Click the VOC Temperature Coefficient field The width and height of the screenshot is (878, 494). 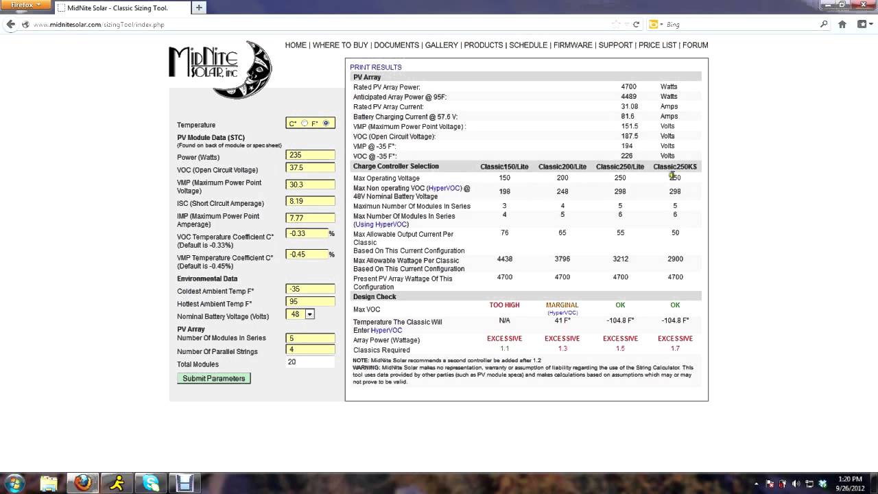(307, 233)
